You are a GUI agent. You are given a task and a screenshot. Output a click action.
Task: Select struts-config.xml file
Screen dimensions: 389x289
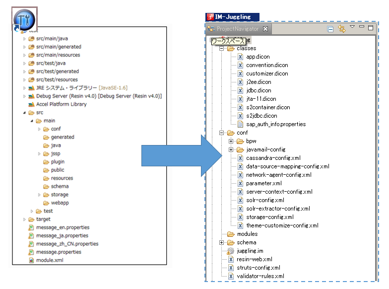tap(259, 268)
